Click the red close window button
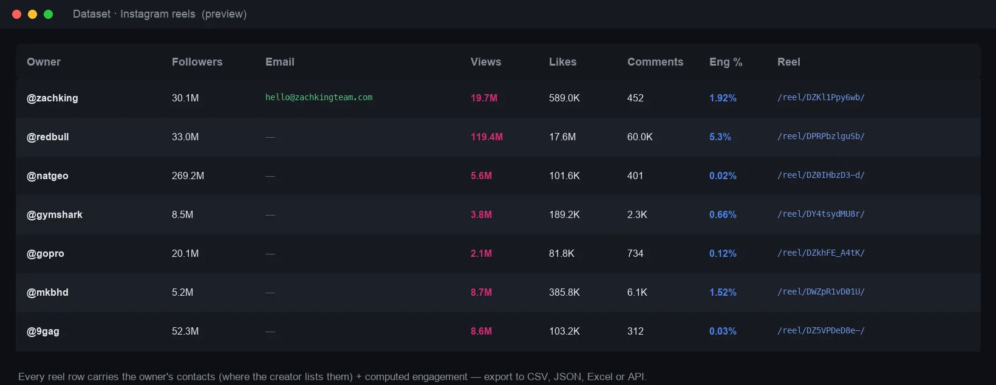This screenshot has width=996, height=385. 17,14
